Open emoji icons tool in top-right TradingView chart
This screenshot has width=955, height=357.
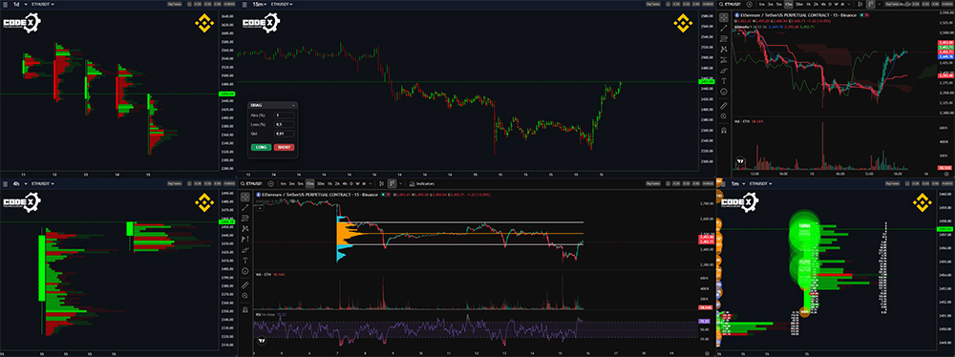click(x=724, y=92)
